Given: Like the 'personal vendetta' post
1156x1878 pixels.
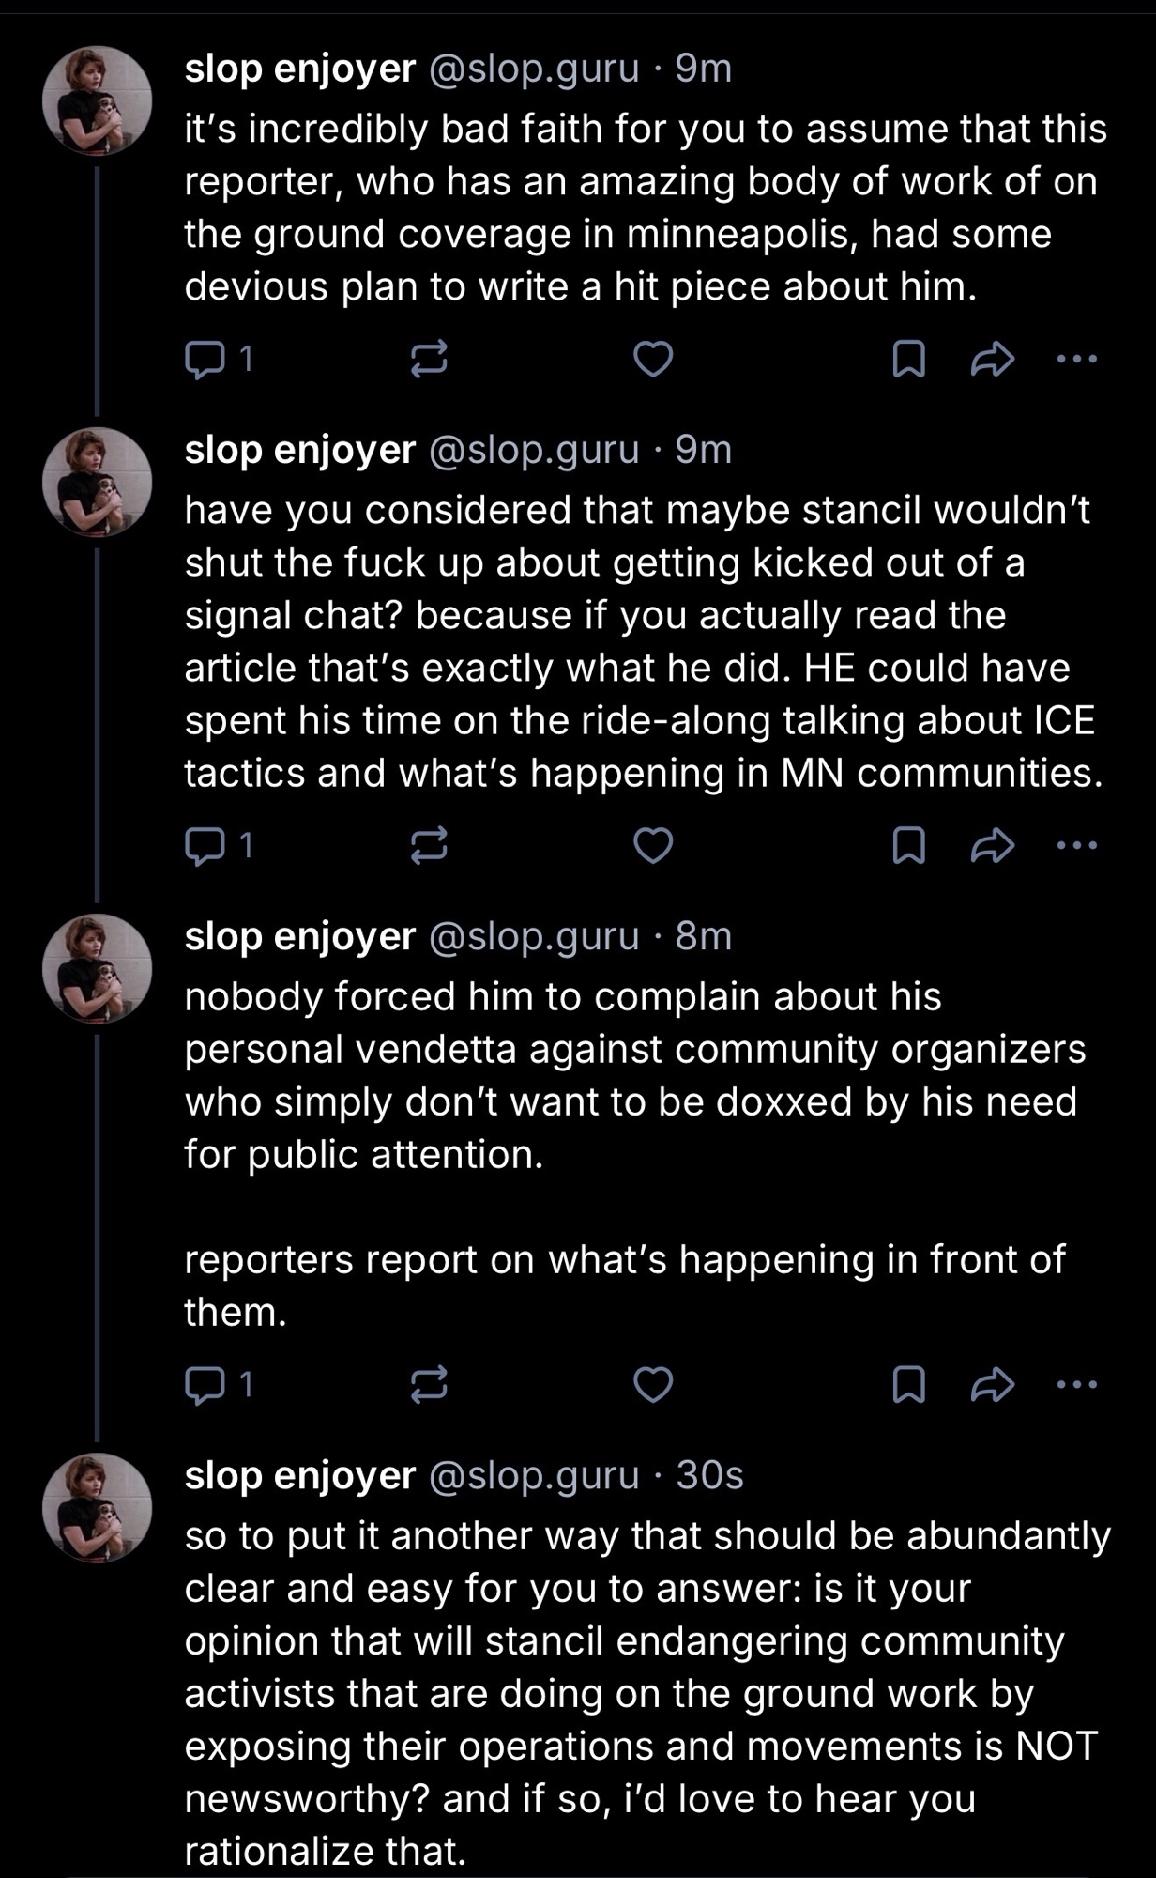Looking at the screenshot, I should tap(653, 1385).
